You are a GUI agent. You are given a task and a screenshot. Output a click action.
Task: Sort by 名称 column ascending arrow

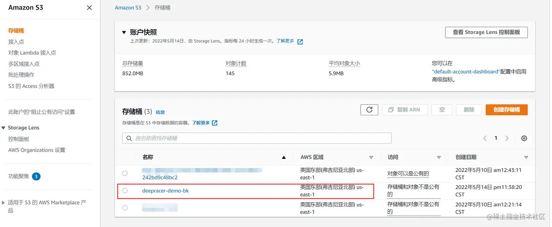(x=284, y=158)
